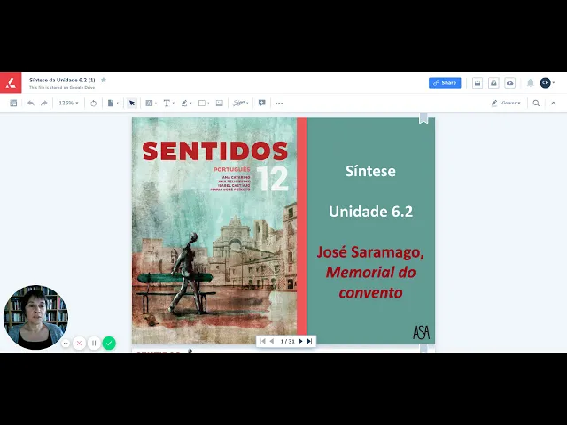Viewport: 567px width, 425px height.
Task: Open search with the magnifier icon
Action: coord(536,104)
